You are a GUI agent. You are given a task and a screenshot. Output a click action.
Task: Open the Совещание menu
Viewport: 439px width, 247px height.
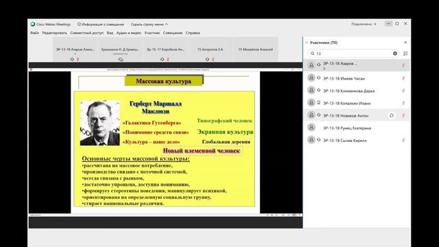(173, 33)
